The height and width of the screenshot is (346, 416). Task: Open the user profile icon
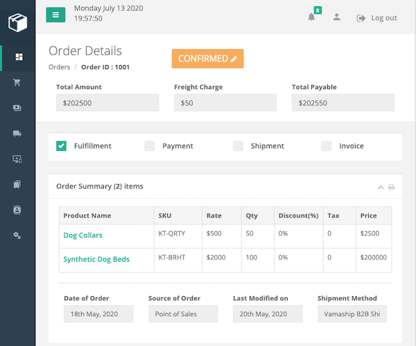pos(336,17)
